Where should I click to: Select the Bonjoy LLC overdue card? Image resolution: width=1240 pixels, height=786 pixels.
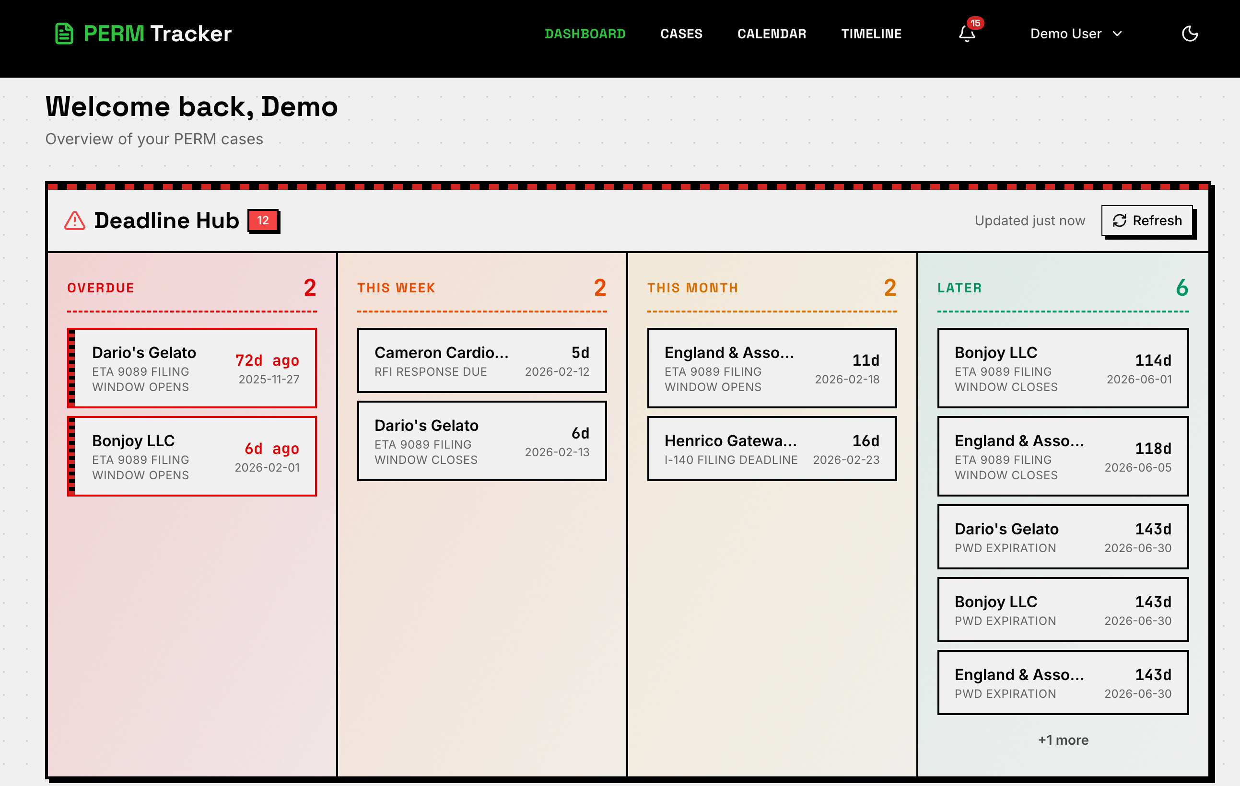(x=191, y=456)
